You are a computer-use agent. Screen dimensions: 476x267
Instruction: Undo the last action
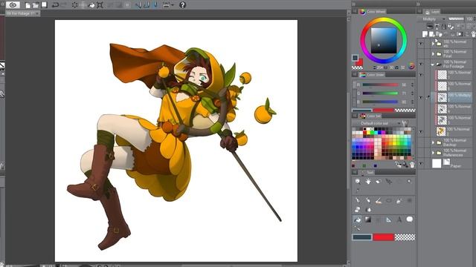[55, 5]
